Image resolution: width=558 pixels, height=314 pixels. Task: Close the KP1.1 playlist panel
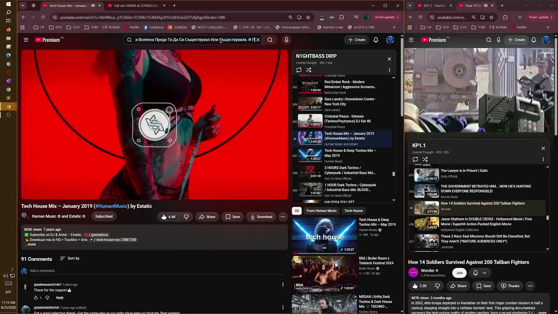pos(543,148)
